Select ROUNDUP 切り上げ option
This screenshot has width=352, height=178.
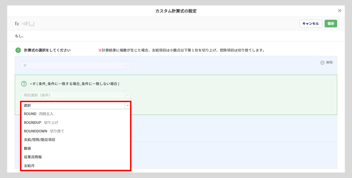[x=76, y=122]
